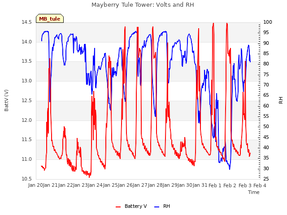Click the Jan 21 date tick label
The height and width of the screenshot is (215, 287).
coord(51,185)
